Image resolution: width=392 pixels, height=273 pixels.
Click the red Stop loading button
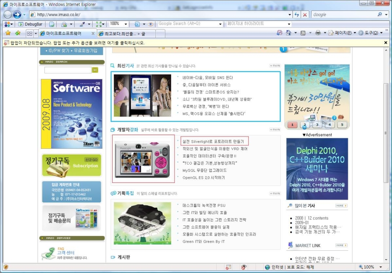pos(305,15)
